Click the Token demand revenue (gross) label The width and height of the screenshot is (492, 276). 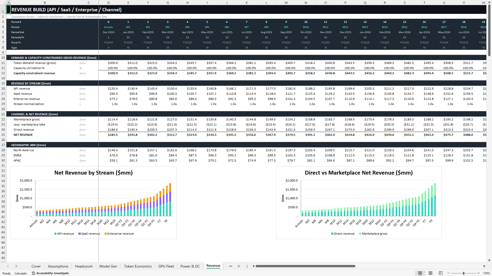[x=35, y=63]
